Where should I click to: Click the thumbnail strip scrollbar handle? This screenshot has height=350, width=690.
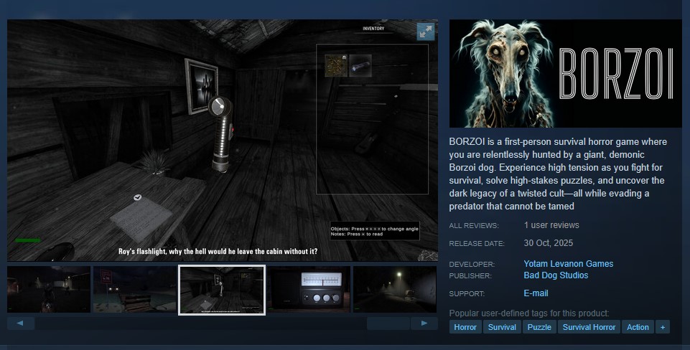coord(388,323)
